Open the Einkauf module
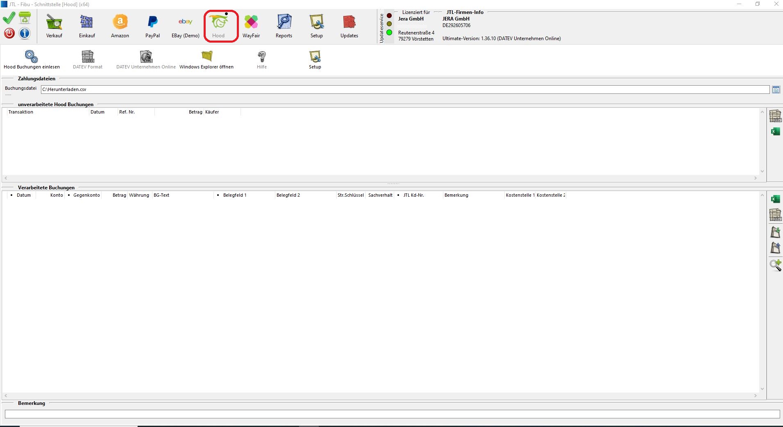The height and width of the screenshot is (427, 783). [87, 26]
